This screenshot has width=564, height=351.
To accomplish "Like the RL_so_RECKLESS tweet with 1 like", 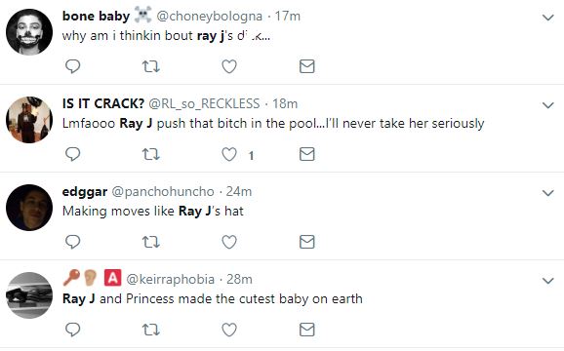I will (x=229, y=154).
